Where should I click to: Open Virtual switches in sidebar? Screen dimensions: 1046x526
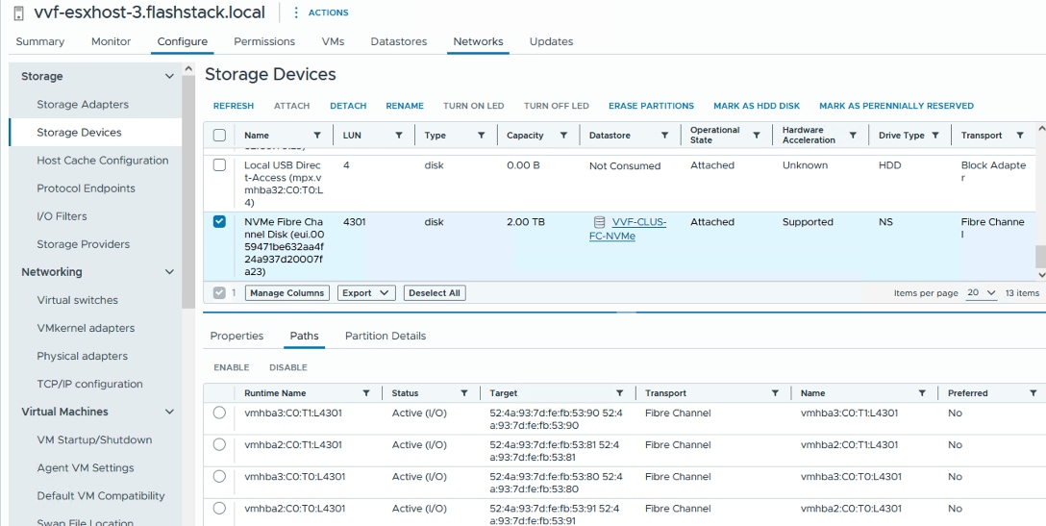click(x=77, y=300)
